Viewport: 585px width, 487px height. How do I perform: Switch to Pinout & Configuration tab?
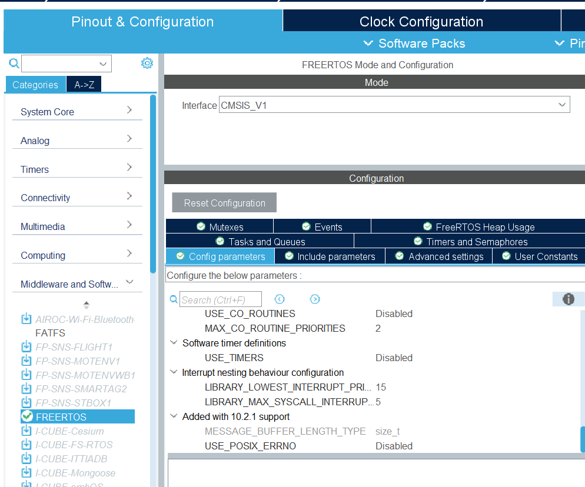pyautogui.click(x=143, y=21)
